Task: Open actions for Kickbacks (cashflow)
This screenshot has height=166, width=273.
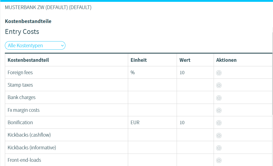Action: tap(219, 135)
